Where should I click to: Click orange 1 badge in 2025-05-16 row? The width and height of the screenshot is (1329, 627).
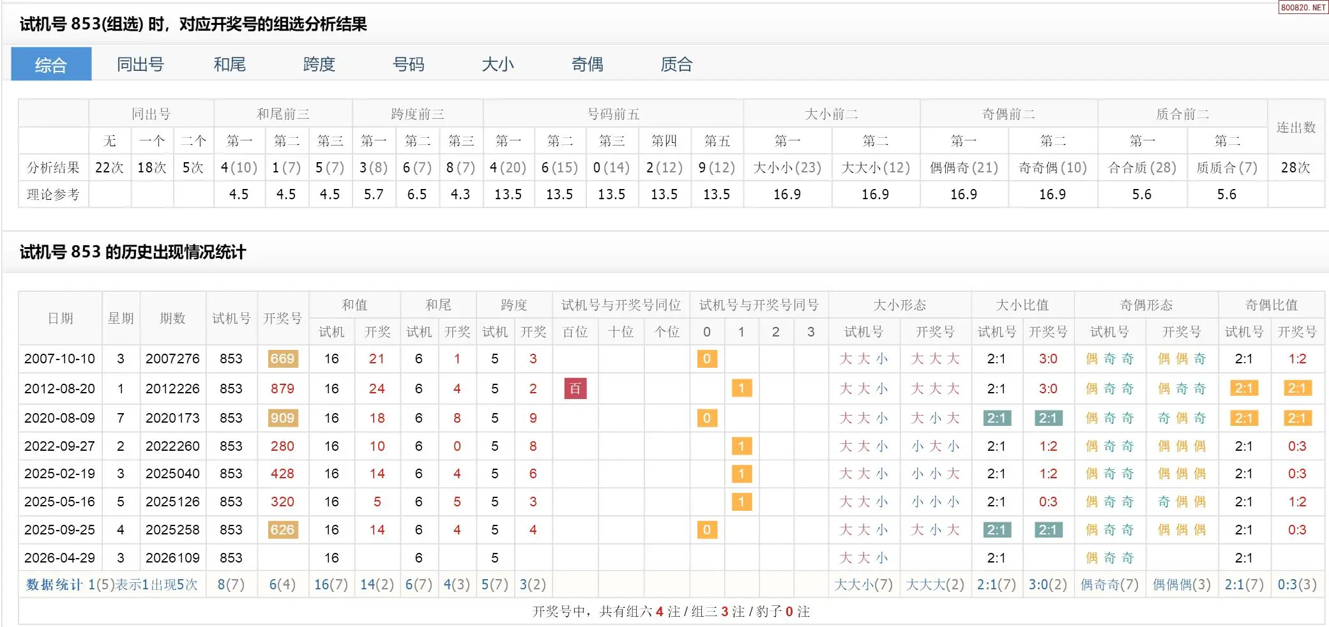pos(741,502)
